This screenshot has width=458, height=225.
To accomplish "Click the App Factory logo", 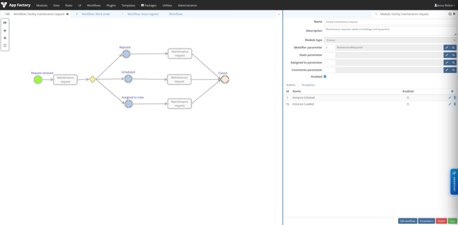I will pyautogui.click(x=16, y=5).
